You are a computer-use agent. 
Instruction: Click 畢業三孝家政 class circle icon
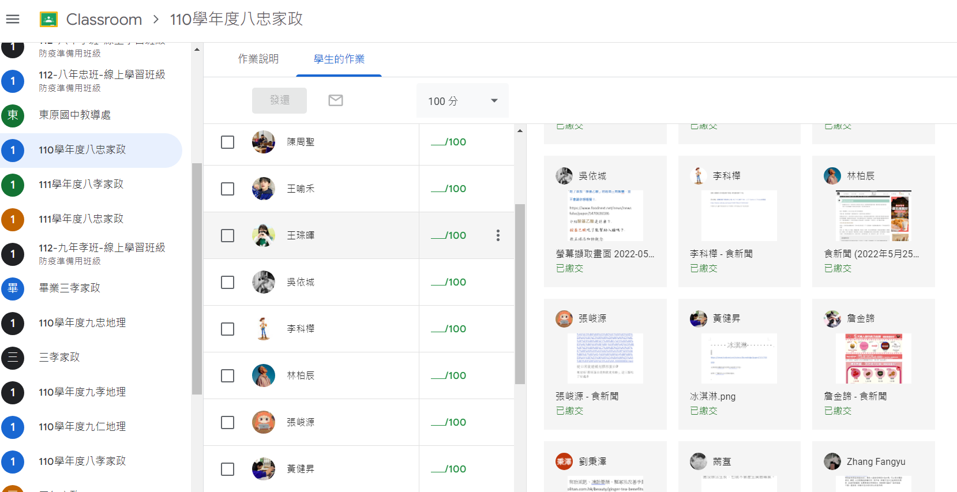click(x=13, y=288)
